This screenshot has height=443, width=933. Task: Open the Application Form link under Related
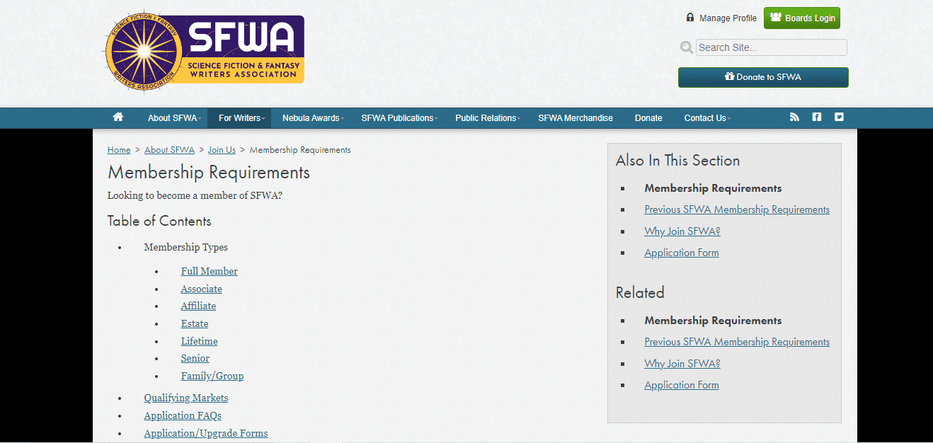click(x=681, y=384)
